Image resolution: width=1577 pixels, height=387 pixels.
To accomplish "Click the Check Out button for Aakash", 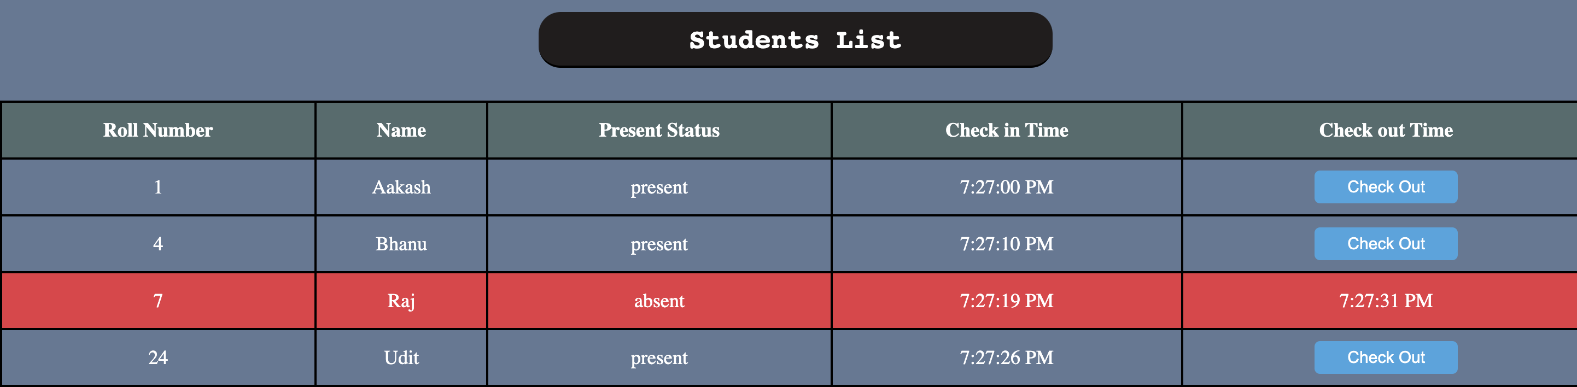I will [1386, 187].
